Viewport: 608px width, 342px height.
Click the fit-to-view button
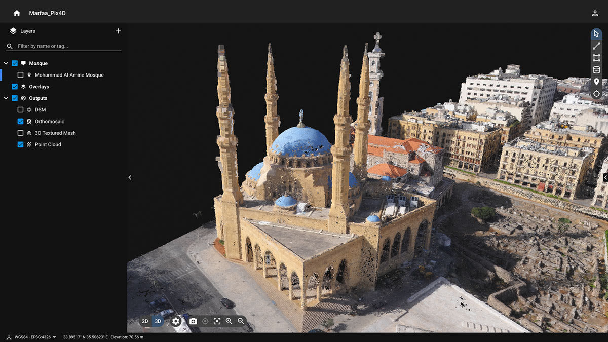pos(217,321)
